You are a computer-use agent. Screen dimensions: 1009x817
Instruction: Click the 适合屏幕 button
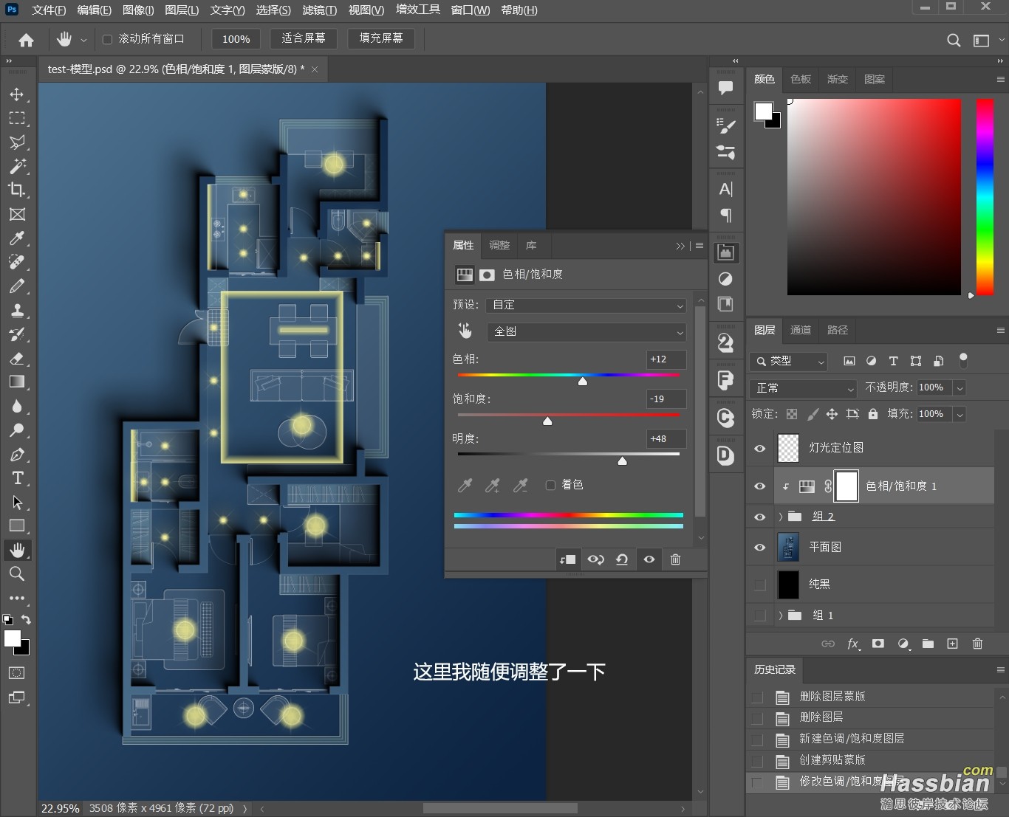coord(304,38)
